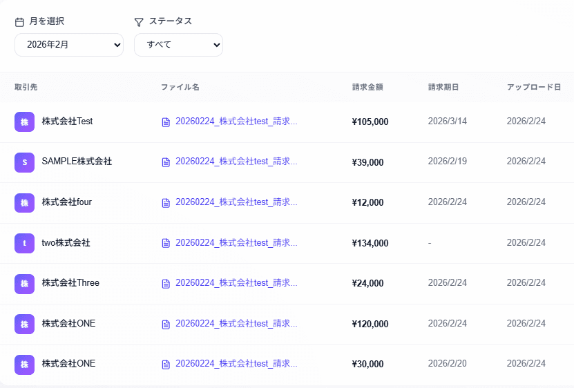
Task: Click the avatar in the ¥30,000 株式会社ONE row
Action: pos(25,365)
